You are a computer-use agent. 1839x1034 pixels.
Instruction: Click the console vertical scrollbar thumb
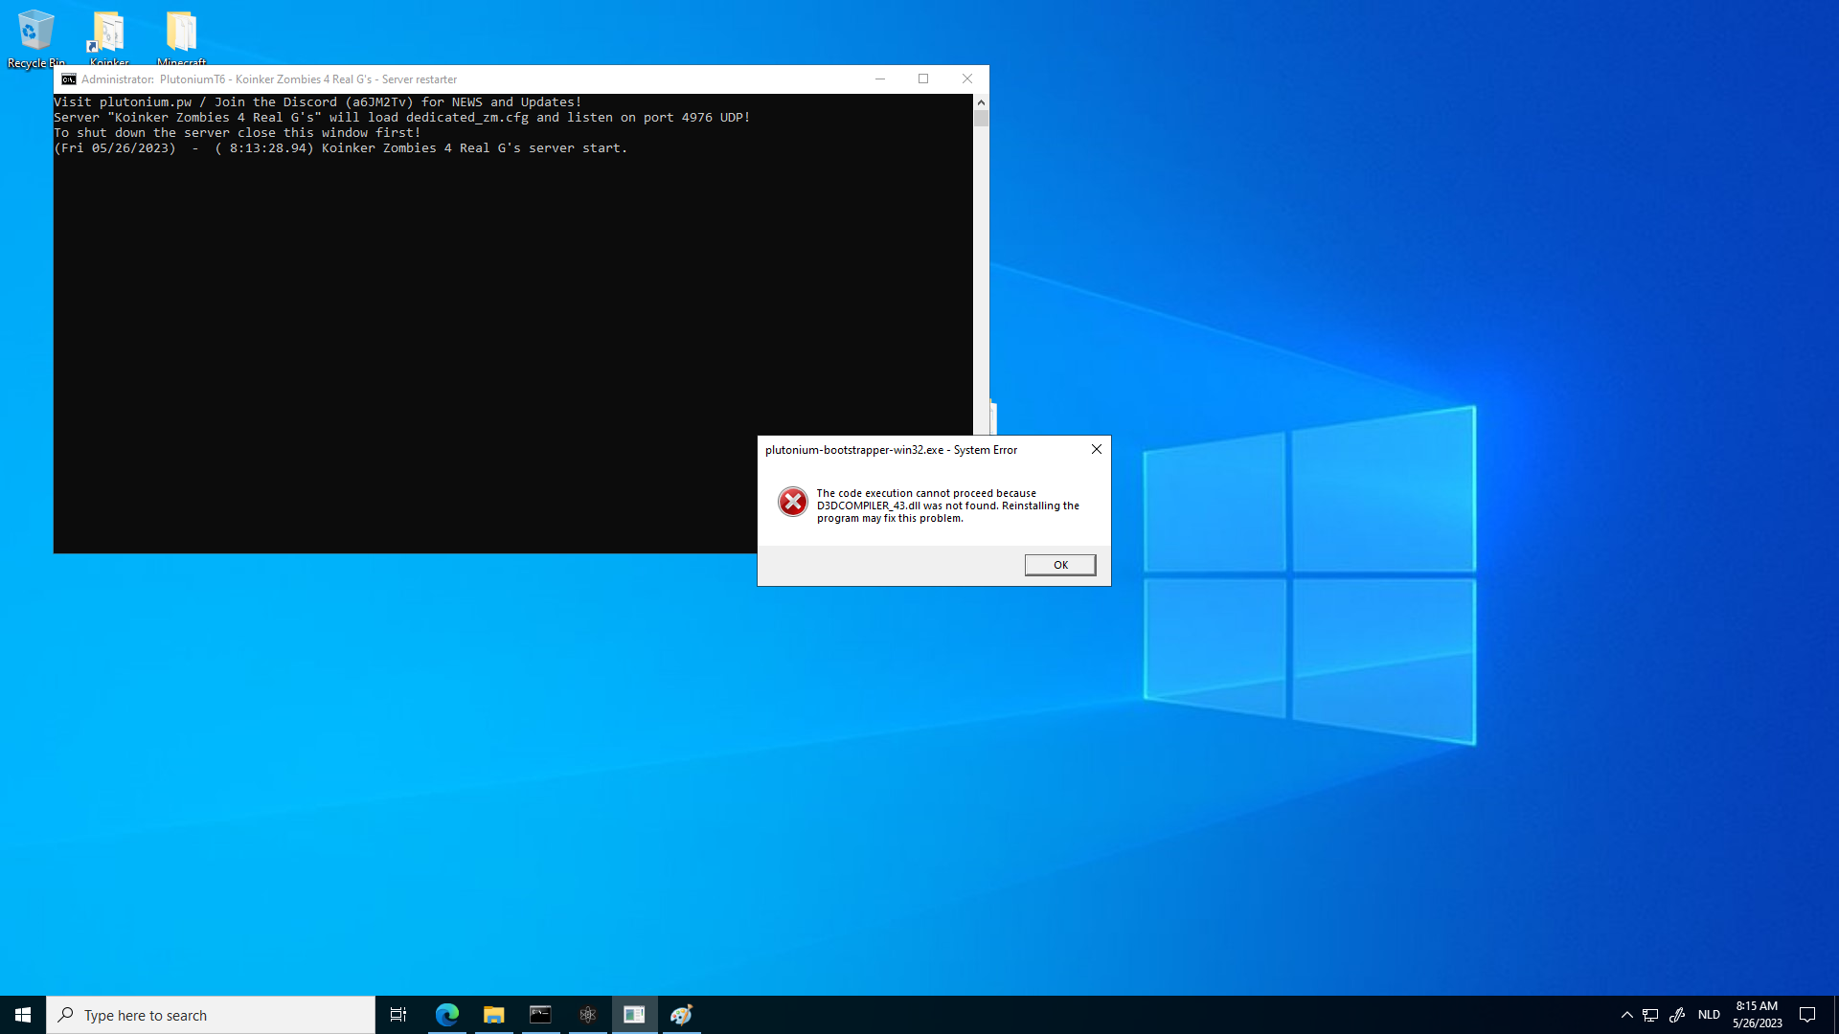pyautogui.click(x=981, y=119)
